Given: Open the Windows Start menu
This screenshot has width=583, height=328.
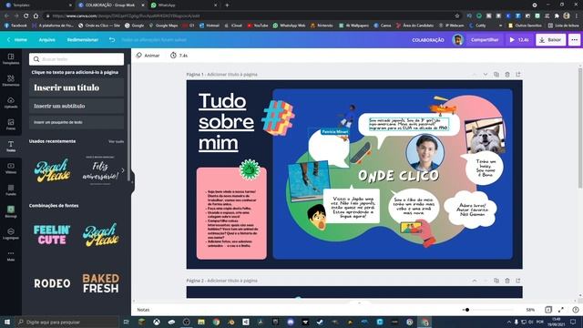Looking at the screenshot, I should (7, 322).
